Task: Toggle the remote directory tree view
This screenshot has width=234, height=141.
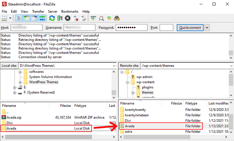Action: click(34, 18)
